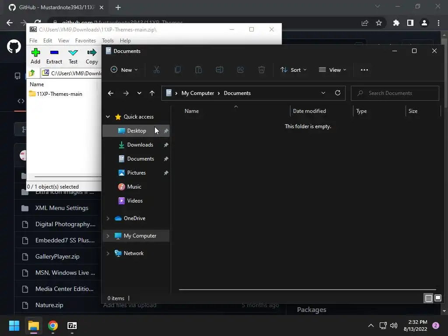Open File menu in 7-Zip

click(x=33, y=41)
